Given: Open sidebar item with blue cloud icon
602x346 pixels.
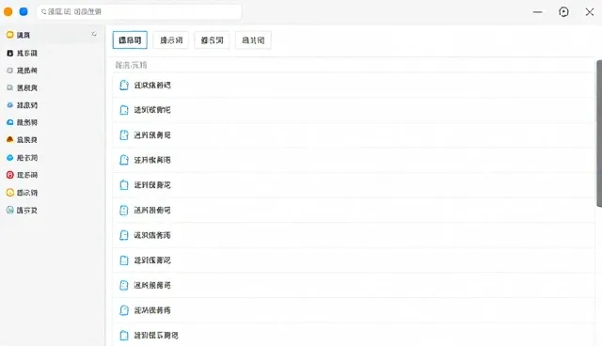Looking at the screenshot, I should (x=52, y=122).
